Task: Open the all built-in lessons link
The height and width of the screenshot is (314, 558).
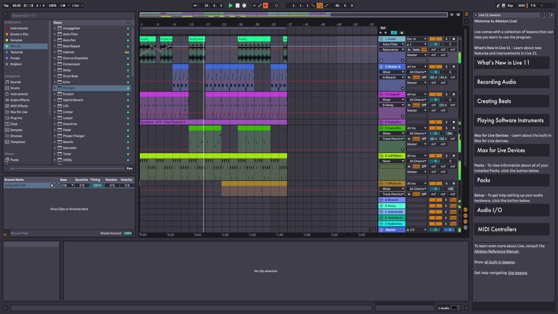Action: [500, 262]
